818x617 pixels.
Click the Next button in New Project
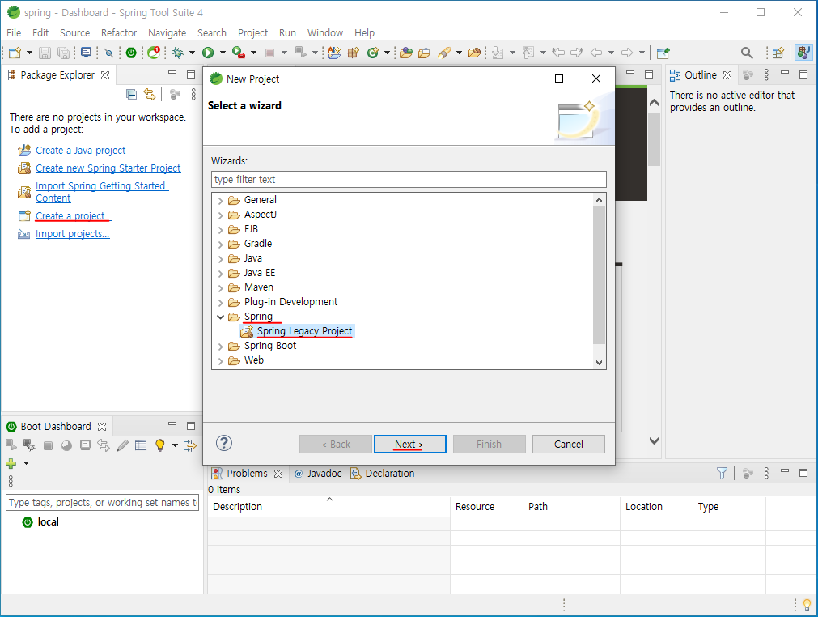[x=409, y=445]
